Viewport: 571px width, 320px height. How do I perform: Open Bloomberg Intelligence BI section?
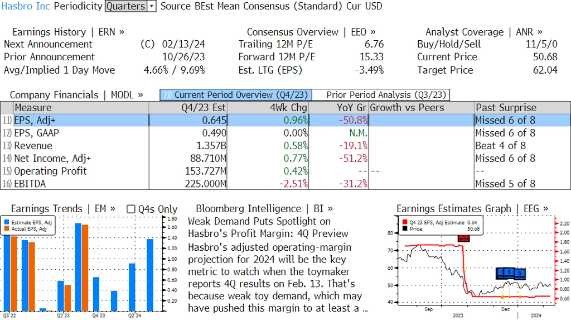264,209
